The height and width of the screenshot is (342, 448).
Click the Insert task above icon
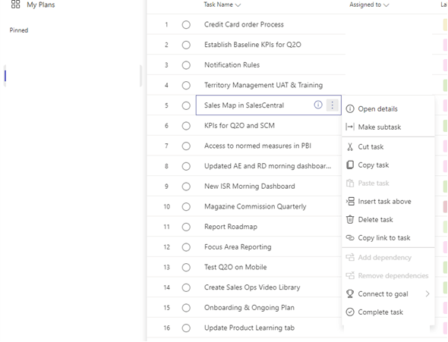click(x=350, y=202)
